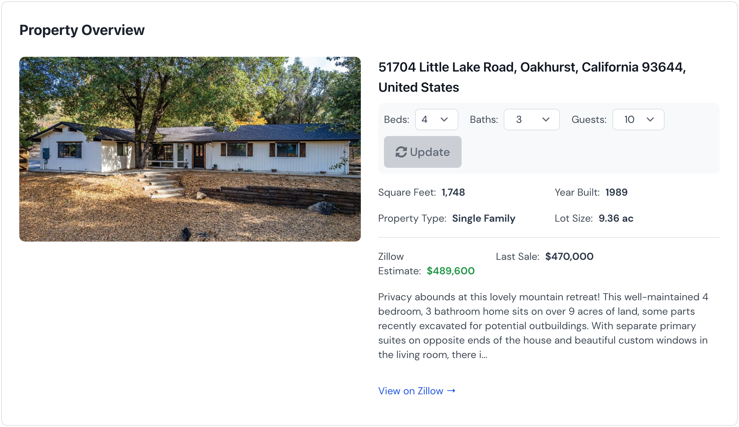
Task: Click the refresh icon inside the Update button
Action: [402, 152]
